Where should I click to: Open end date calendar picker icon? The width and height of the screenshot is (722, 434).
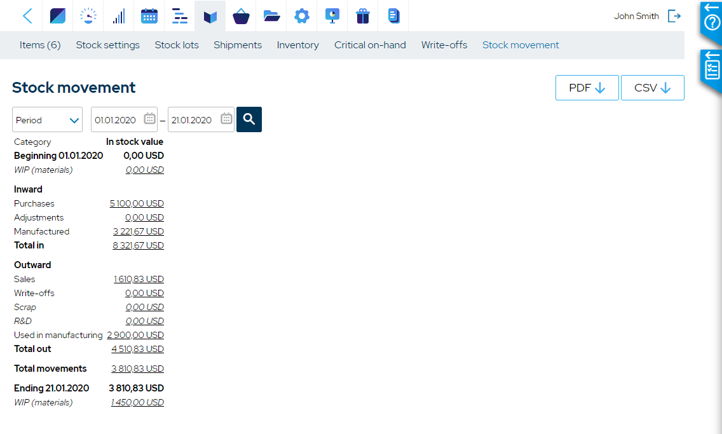click(226, 119)
